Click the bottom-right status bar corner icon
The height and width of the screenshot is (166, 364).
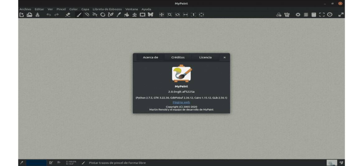click(x=341, y=163)
